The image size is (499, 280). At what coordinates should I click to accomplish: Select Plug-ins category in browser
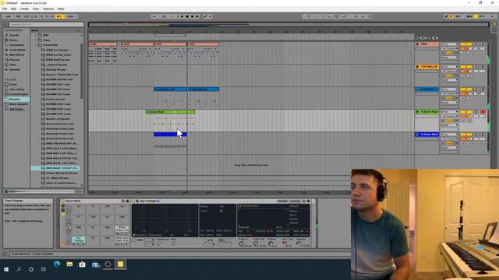coord(14,60)
